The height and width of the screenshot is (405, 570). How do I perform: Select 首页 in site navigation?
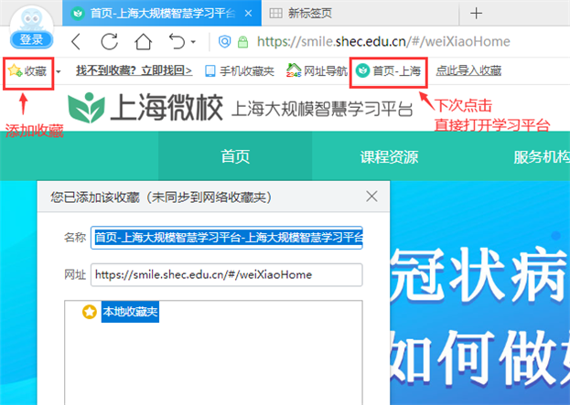point(235,156)
